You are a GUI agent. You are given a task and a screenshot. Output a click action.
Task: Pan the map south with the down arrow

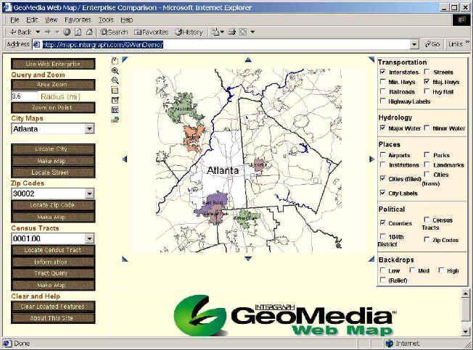[x=248, y=259]
